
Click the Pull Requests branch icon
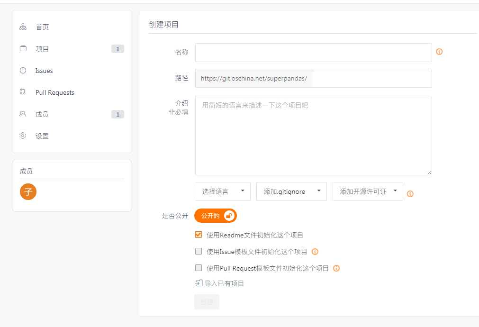(x=23, y=91)
